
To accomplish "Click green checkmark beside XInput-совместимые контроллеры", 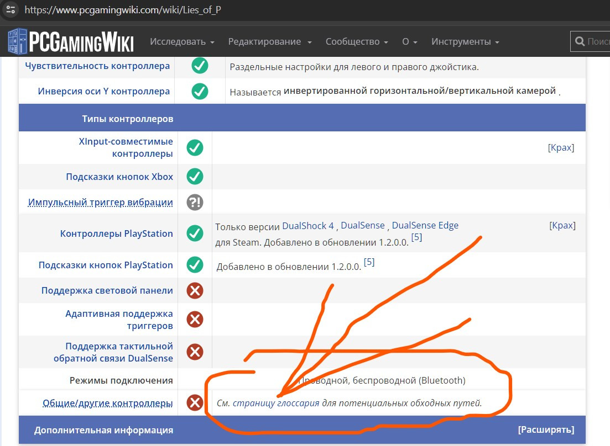I will [x=195, y=148].
